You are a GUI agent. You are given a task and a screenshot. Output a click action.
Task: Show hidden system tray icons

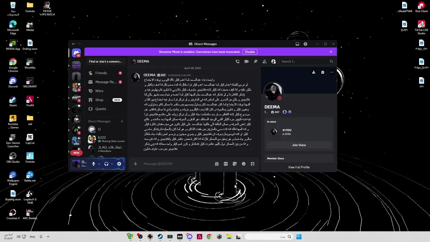coord(48,237)
